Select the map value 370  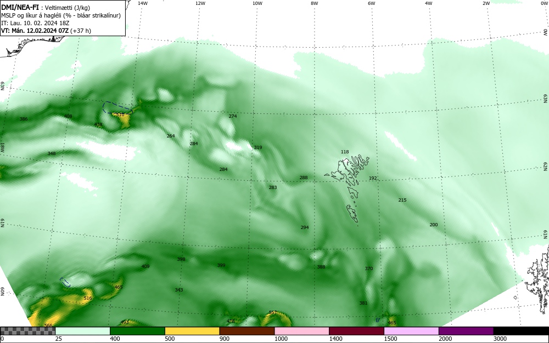pyautogui.click(x=369, y=268)
